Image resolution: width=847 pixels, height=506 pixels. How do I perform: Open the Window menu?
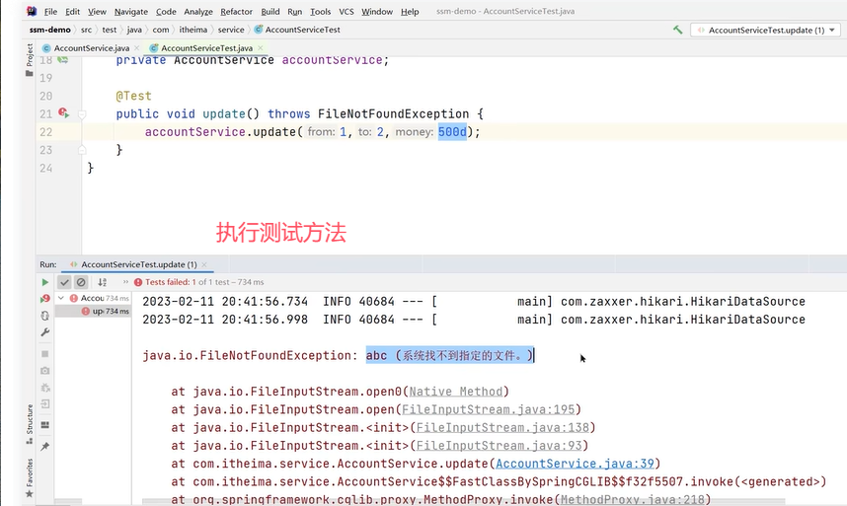377,11
